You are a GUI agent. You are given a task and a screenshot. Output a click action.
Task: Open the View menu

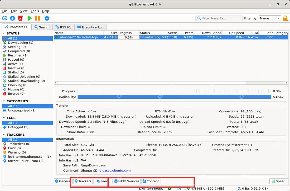point(24,11)
